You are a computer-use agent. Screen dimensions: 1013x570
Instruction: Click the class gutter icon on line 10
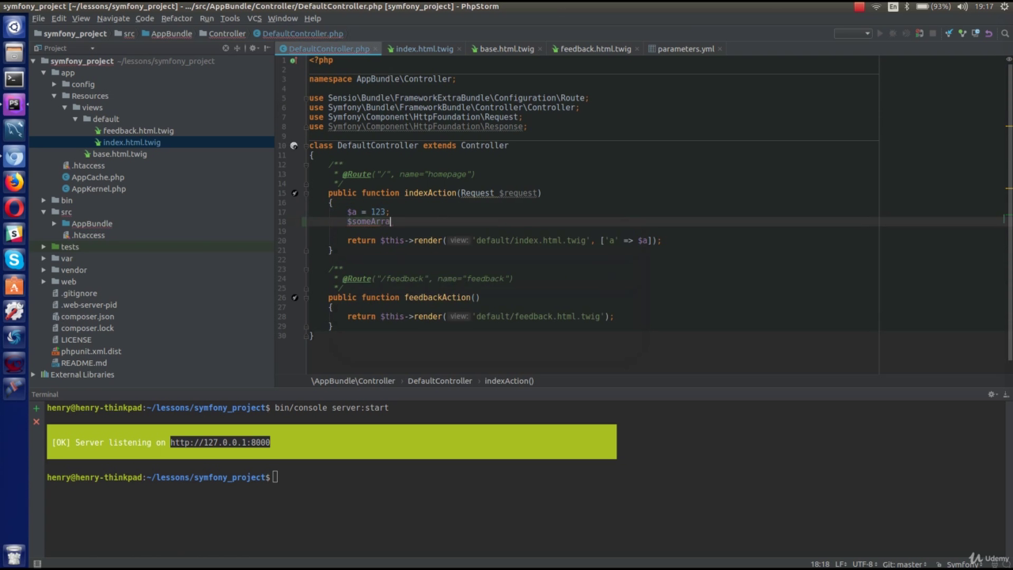(x=294, y=146)
